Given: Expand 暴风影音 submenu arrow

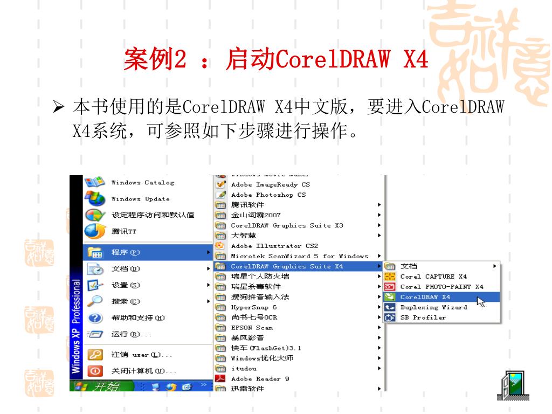Looking at the screenshot, I should (x=379, y=337).
